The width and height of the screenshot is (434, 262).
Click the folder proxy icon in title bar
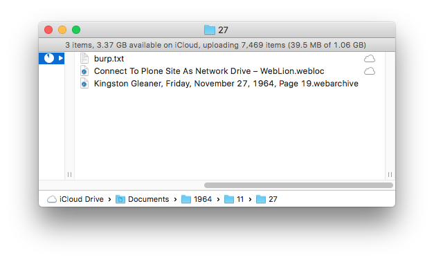210,30
